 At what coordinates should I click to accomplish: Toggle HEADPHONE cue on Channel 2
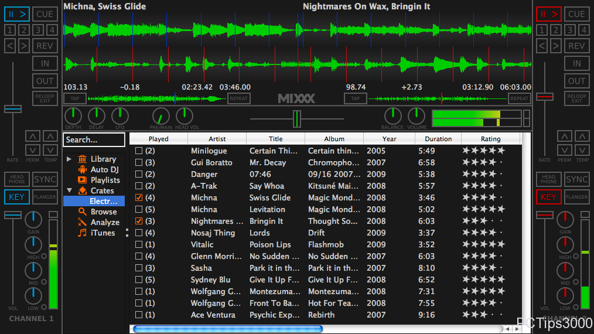(548, 179)
